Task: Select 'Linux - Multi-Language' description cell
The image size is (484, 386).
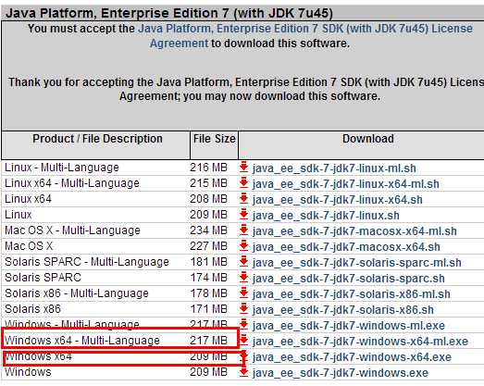Action: pyautogui.click(x=62, y=168)
